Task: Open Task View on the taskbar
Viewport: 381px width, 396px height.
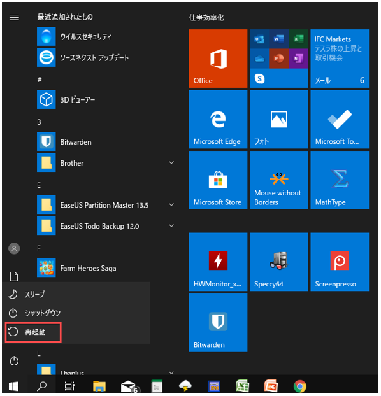Action: 69,386
